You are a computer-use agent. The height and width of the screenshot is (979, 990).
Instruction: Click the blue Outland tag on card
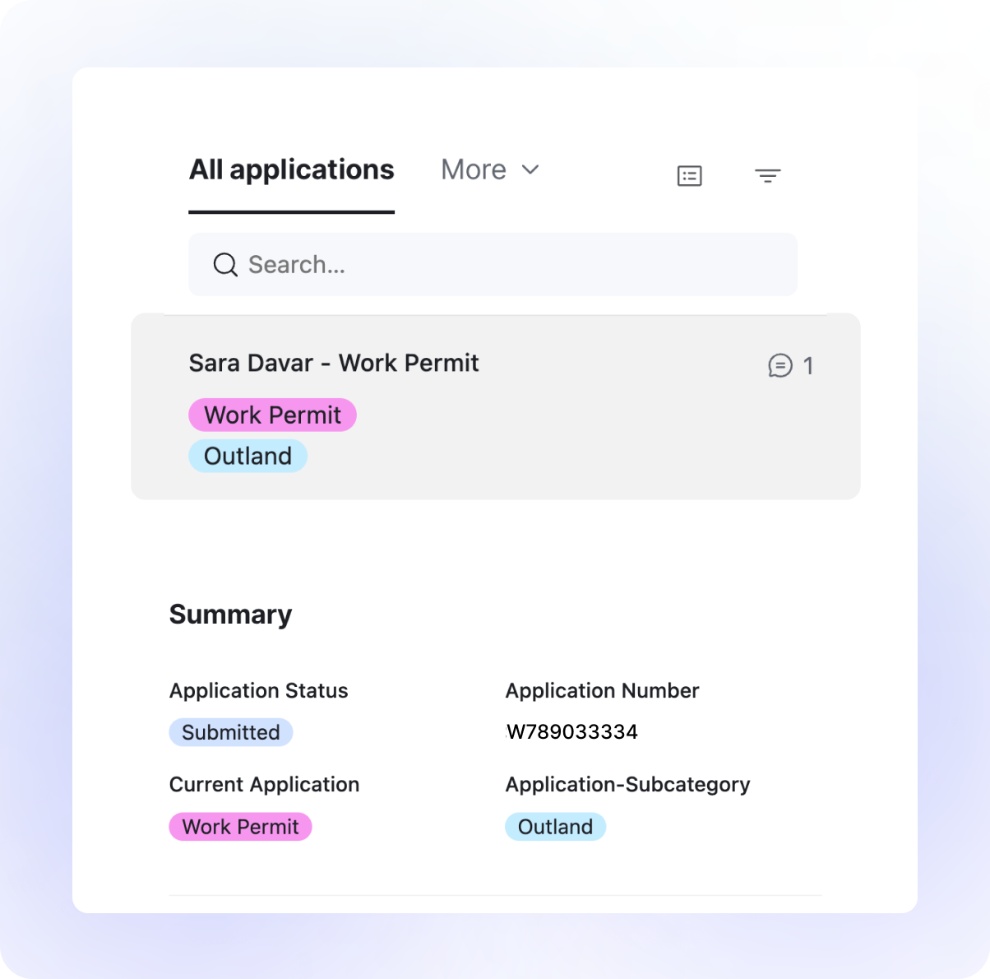click(x=247, y=456)
